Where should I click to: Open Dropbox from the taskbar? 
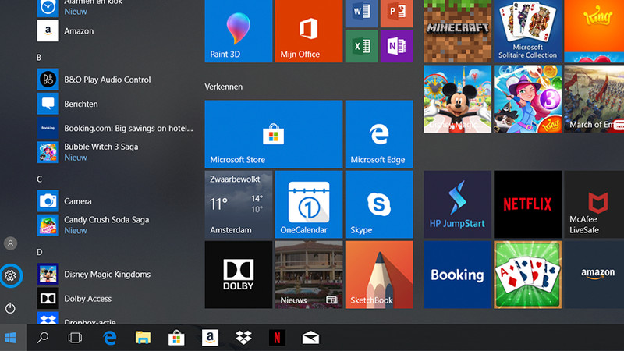coord(243,338)
